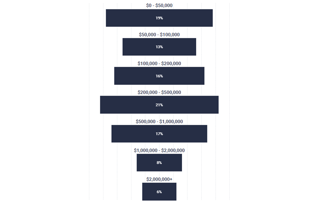This screenshot has height=203, width=314.
Task: Click the 21% value text
Action: click(x=159, y=105)
